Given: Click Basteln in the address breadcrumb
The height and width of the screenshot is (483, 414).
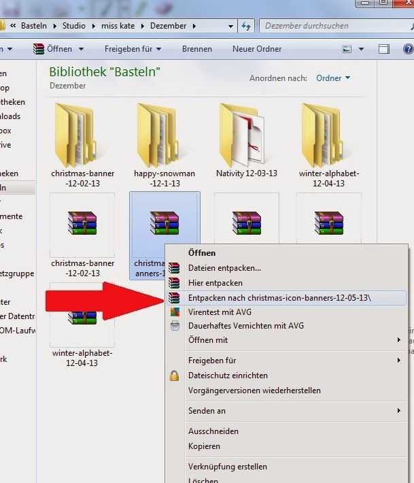Looking at the screenshot, I should [x=34, y=26].
